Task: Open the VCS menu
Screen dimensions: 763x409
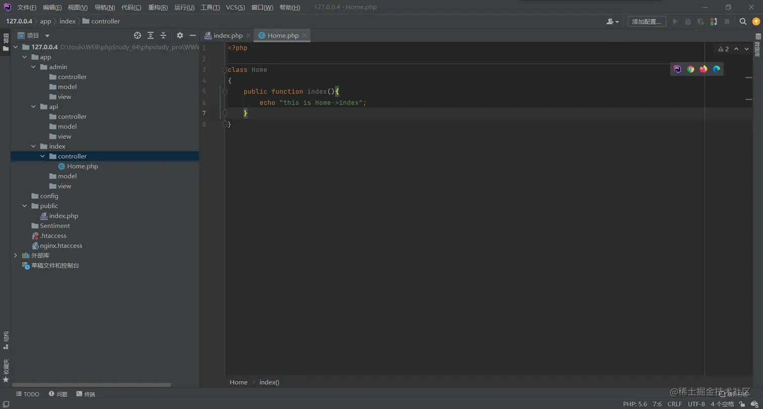Action: (236, 8)
